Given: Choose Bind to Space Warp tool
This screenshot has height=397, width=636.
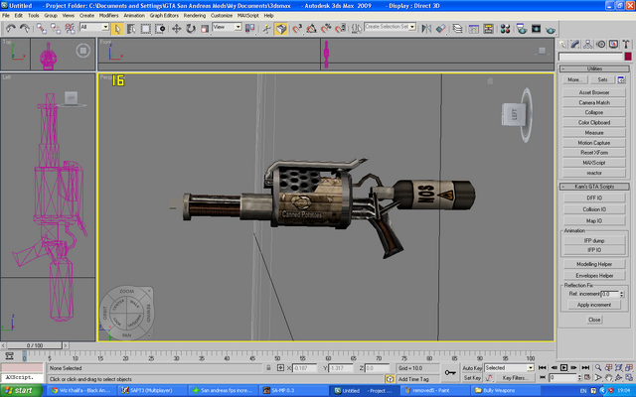Looking at the screenshot, I should (70, 28).
